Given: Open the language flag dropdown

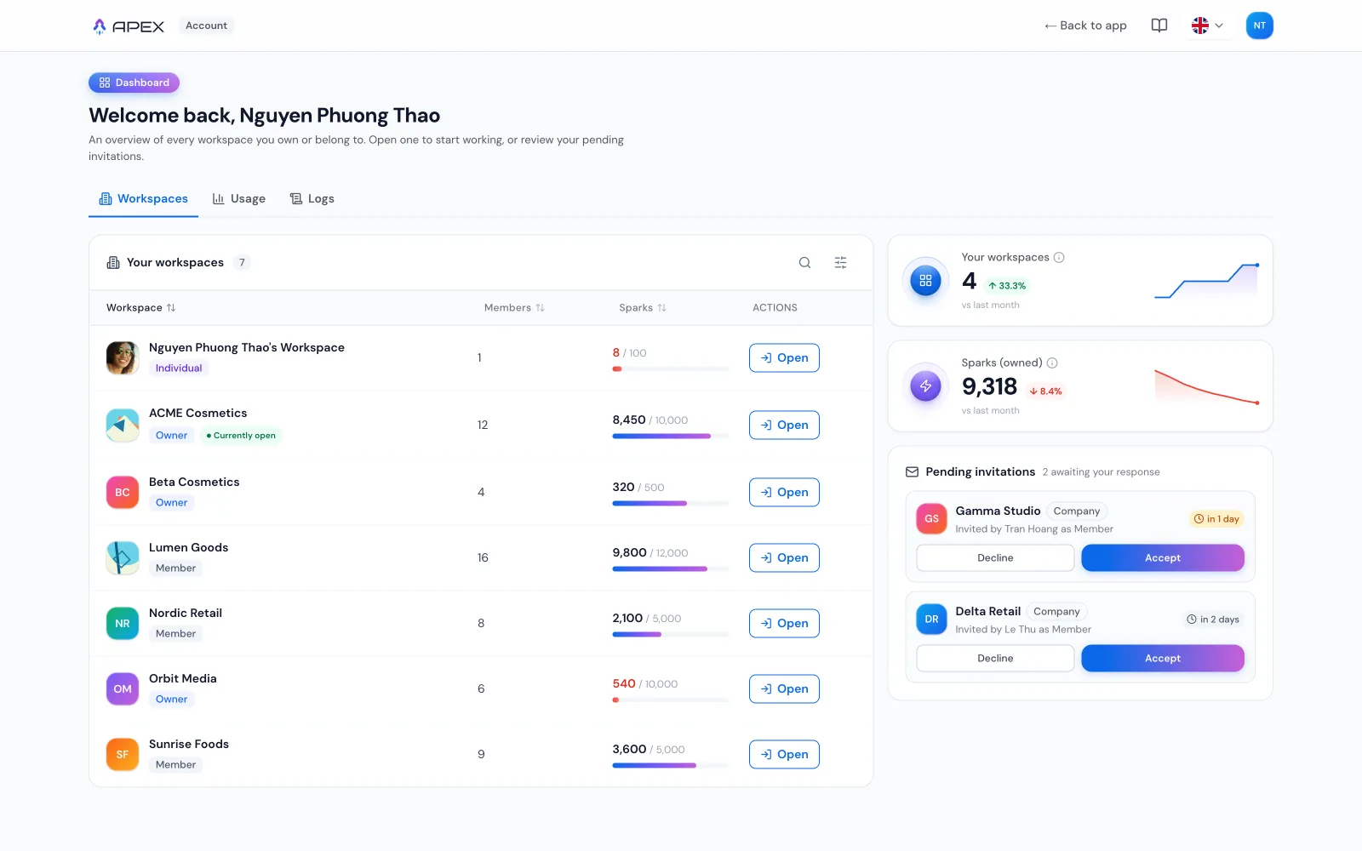Looking at the screenshot, I should click(1207, 26).
